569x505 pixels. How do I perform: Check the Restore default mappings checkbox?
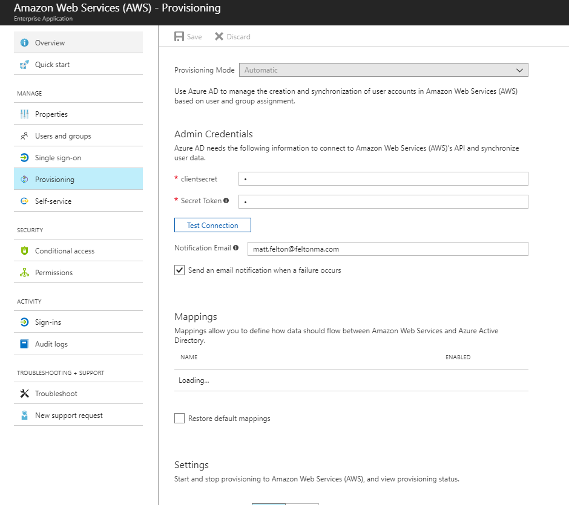coord(179,419)
